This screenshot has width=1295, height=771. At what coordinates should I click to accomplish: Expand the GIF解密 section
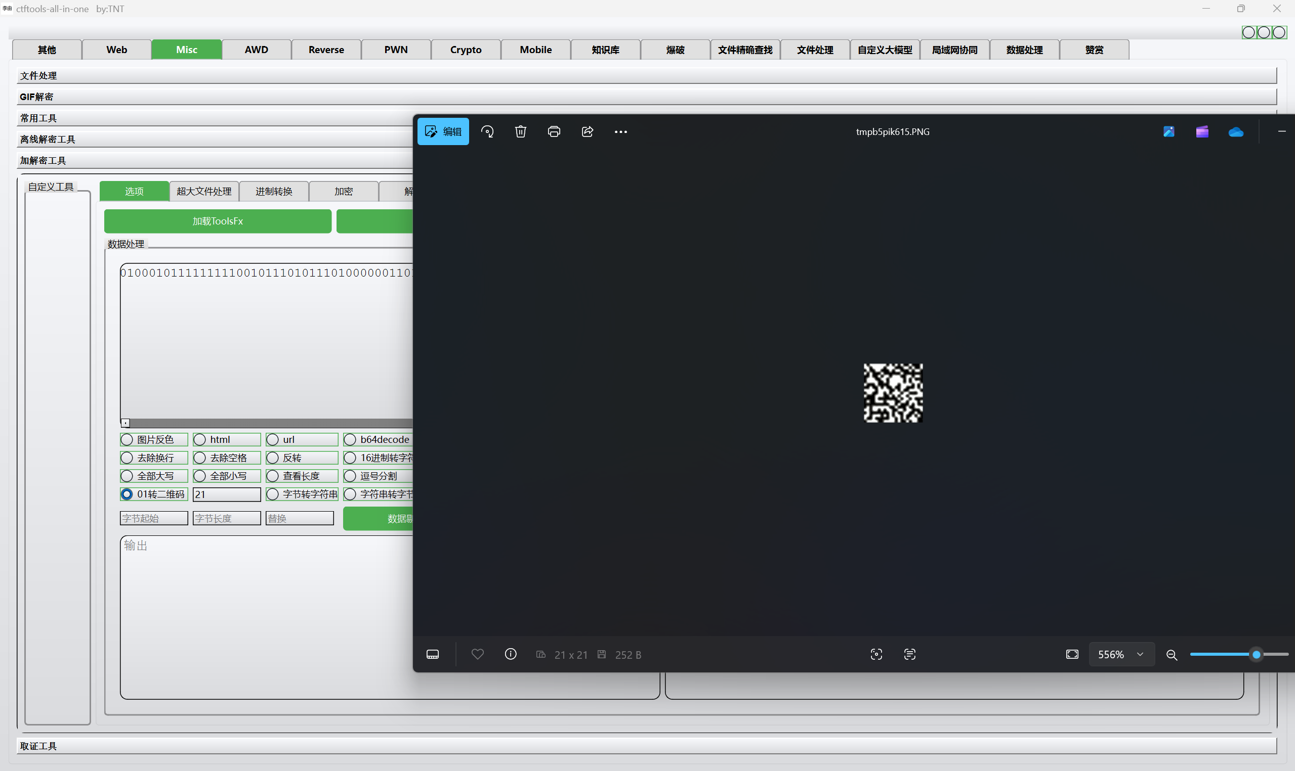(x=647, y=97)
